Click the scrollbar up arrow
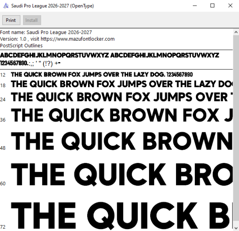Screen dimensions: 239x231 [x=236, y=32]
